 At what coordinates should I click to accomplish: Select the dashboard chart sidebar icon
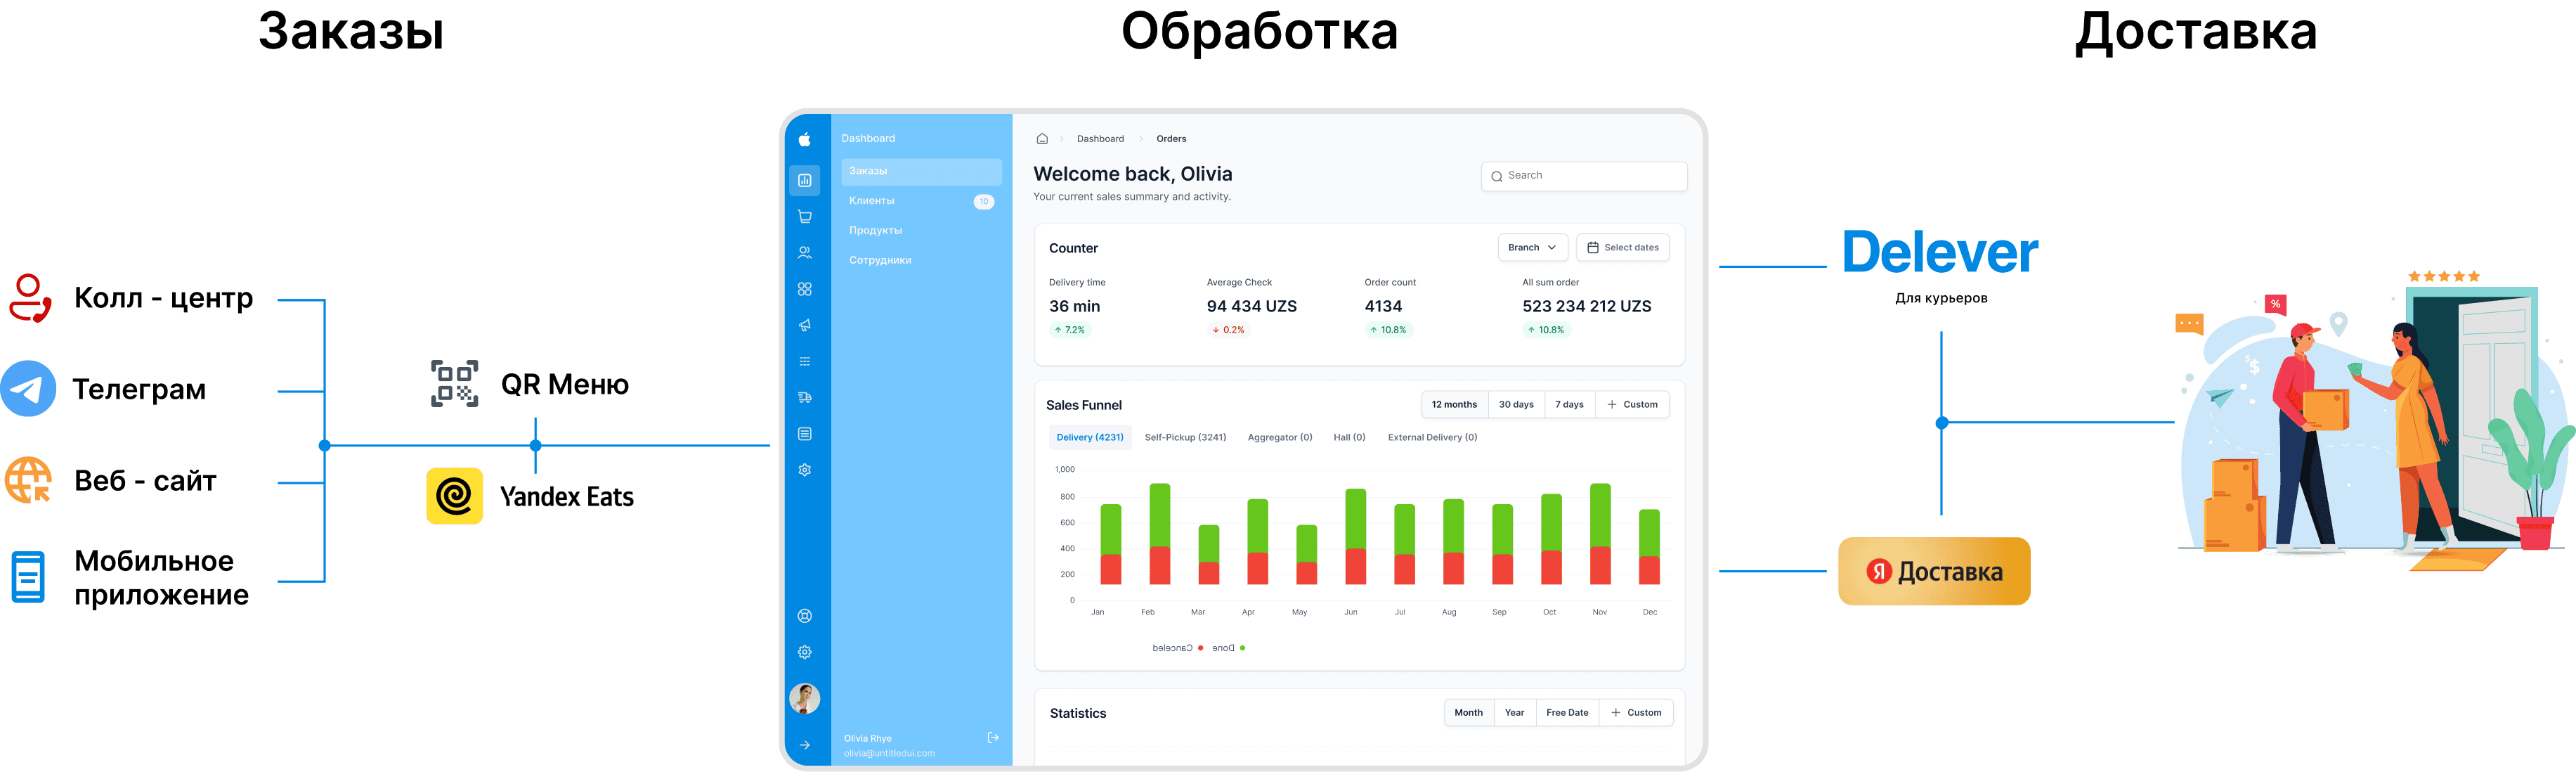805,181
